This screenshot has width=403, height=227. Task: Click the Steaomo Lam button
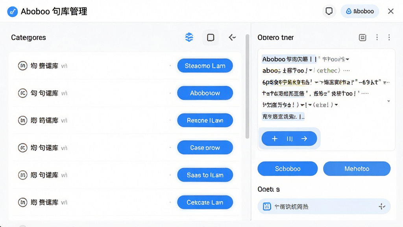(x=205, y=66)
